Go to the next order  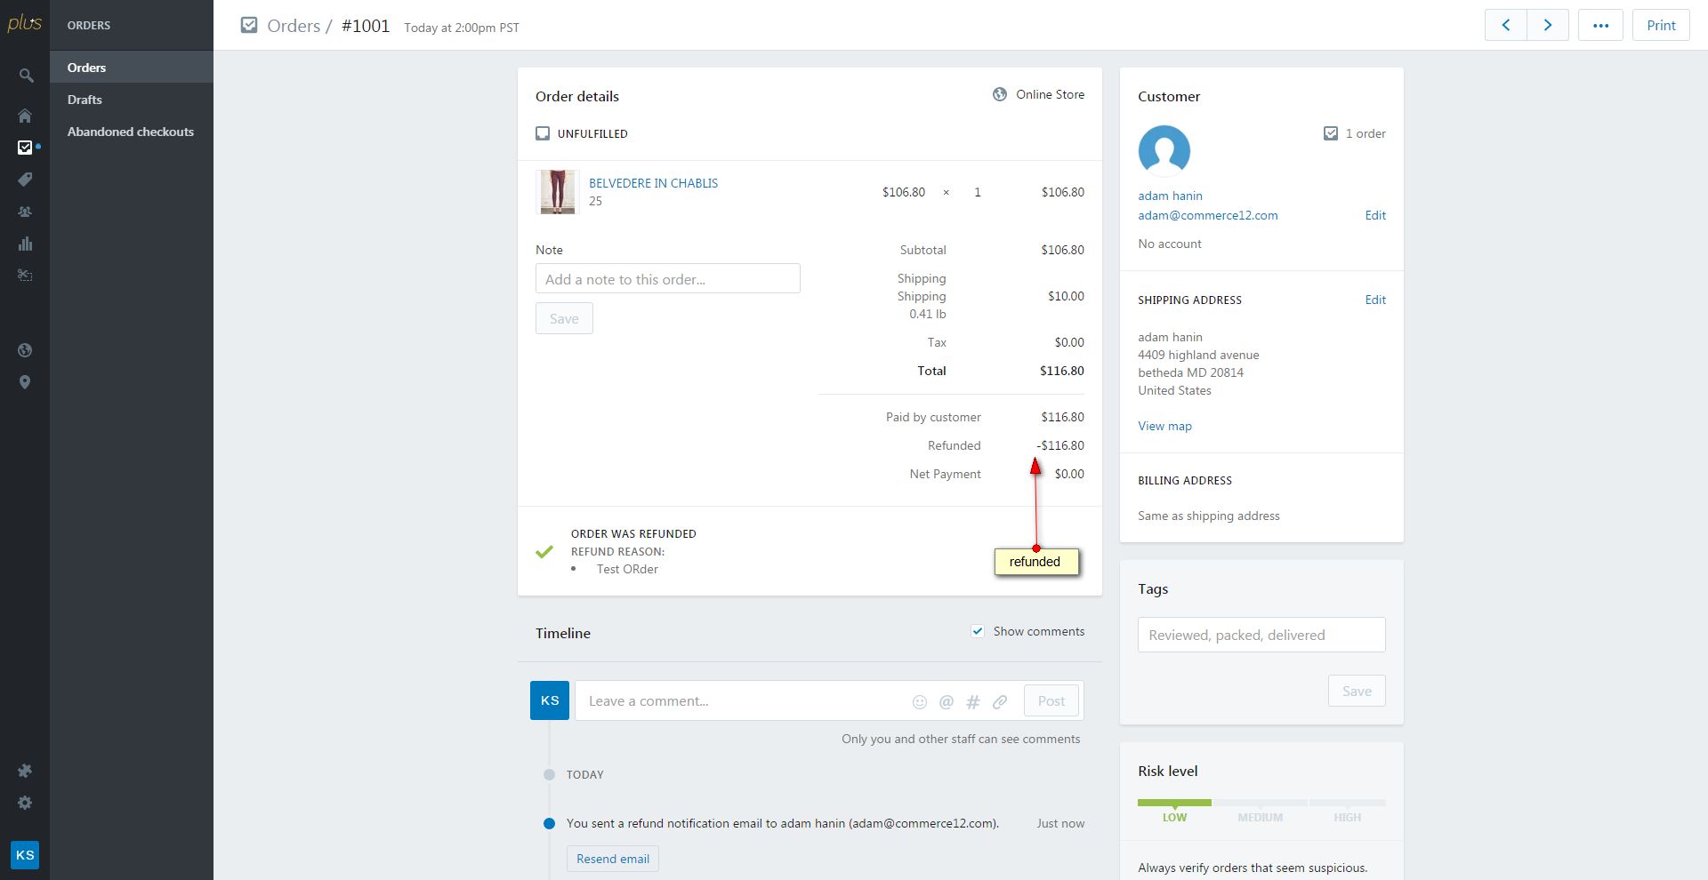[x=1548, y=25]
